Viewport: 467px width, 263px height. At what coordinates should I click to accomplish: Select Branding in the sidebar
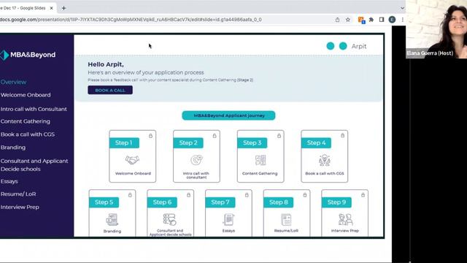click(13, 148)
